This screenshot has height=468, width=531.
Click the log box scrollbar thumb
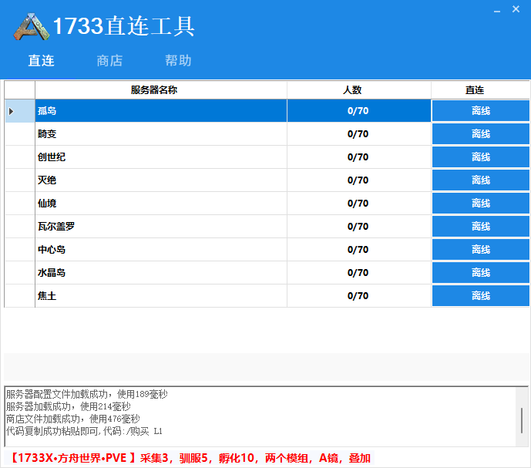click(x=522, y=420)
